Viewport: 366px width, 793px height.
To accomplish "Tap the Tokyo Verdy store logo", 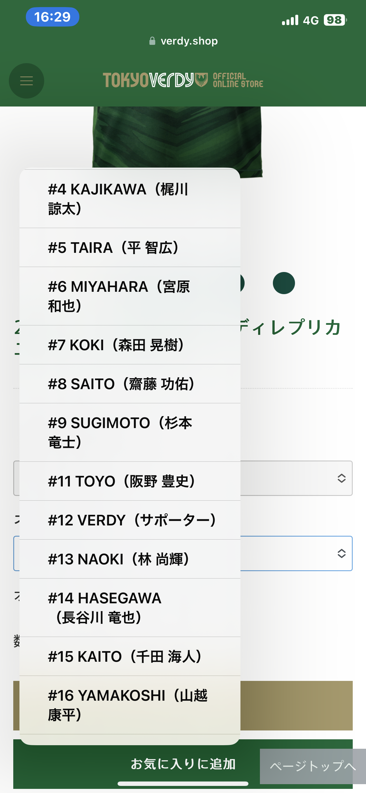I will click(x=183, y=80).
